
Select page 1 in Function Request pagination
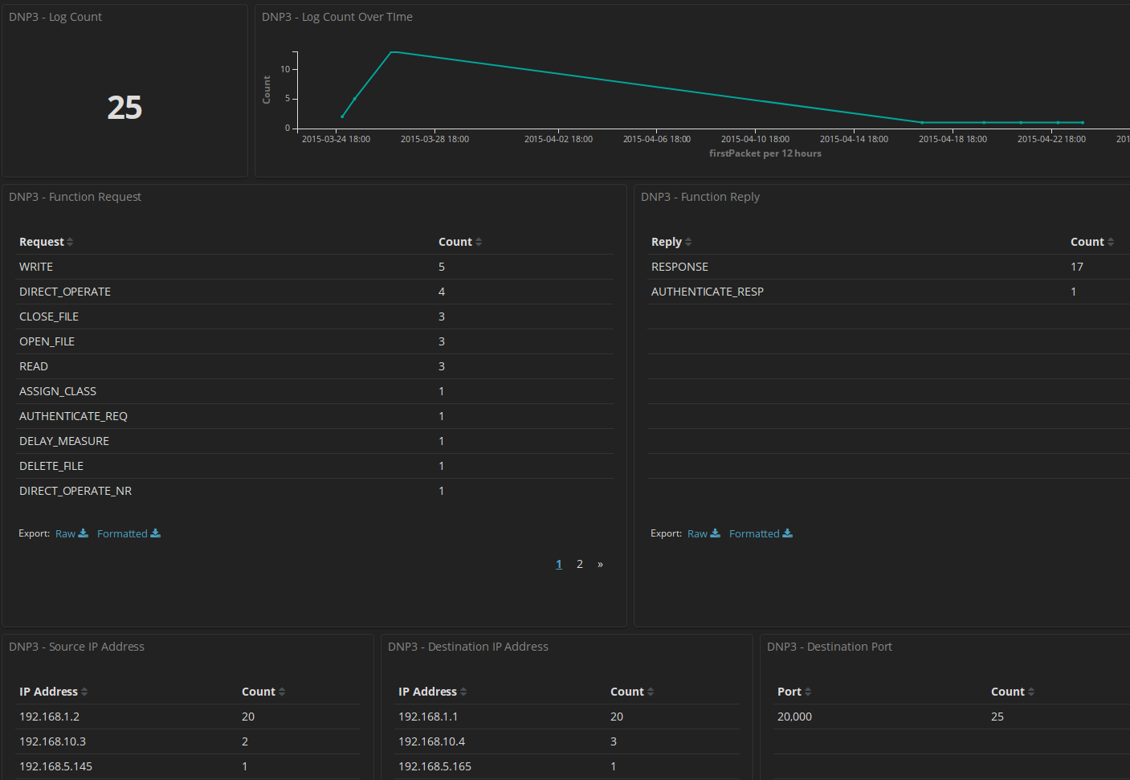pos(558,563)
